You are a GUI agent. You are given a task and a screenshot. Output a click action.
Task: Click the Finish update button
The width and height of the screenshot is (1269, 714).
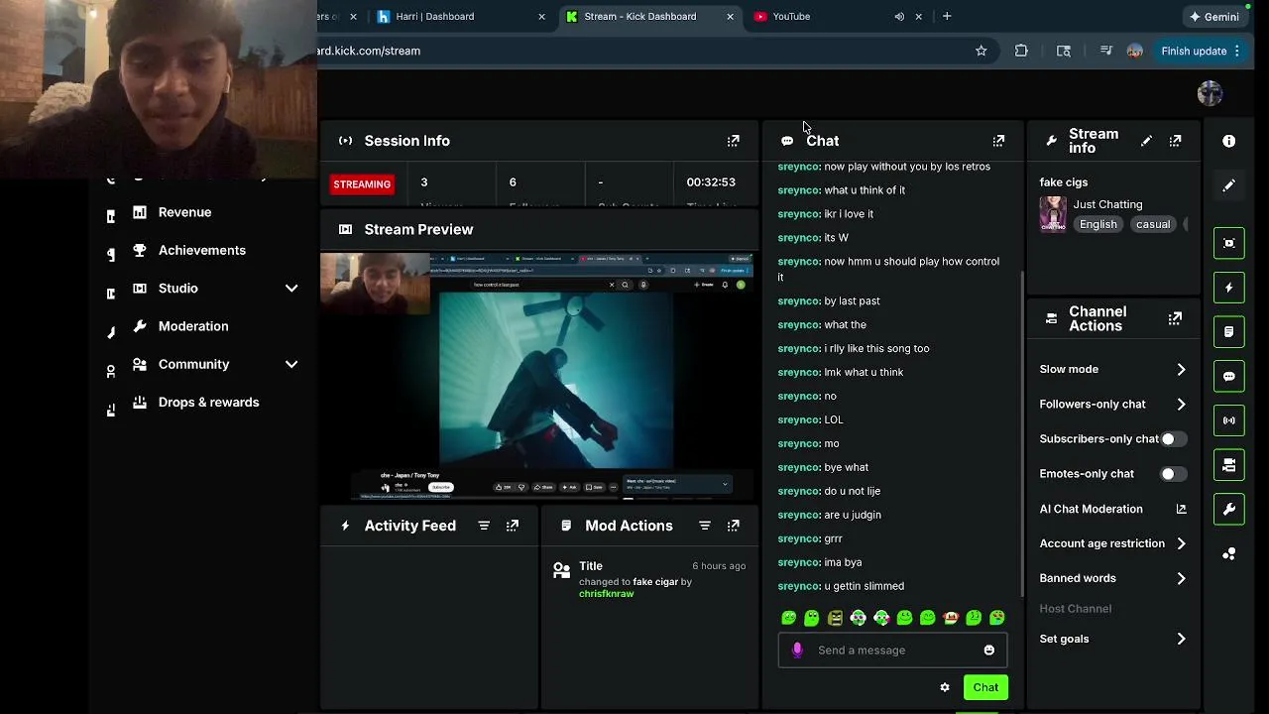pos(1202,51)
